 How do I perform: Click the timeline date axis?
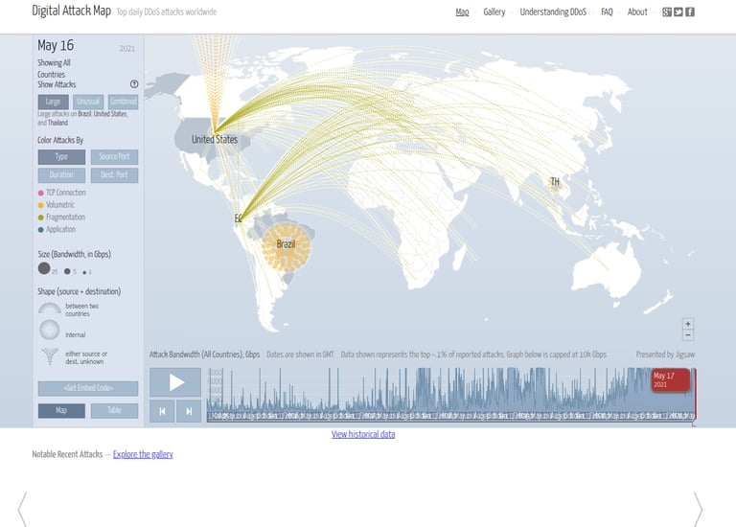[x=450, y=416]
